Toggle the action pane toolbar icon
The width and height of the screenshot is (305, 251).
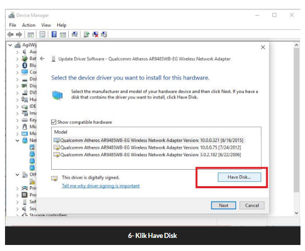coord(63,35)
